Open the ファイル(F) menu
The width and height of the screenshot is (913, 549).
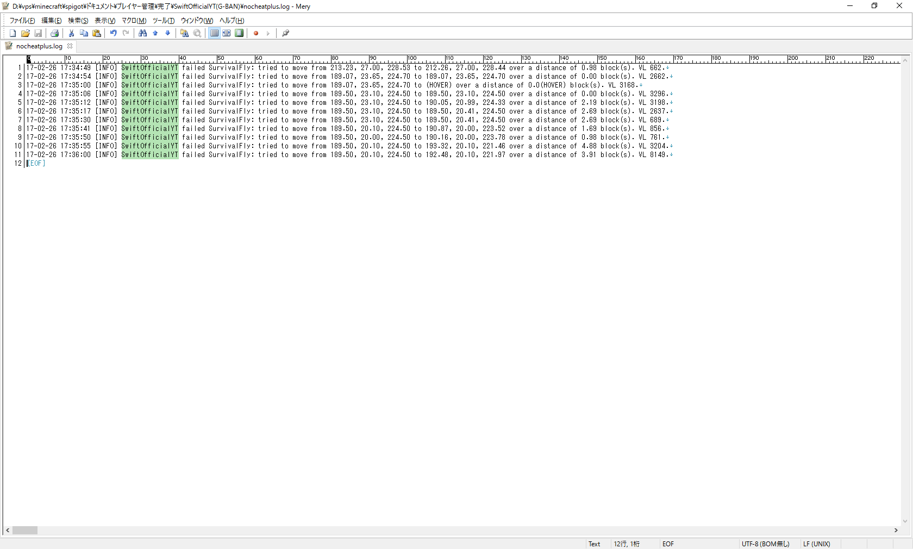[22, 21]
